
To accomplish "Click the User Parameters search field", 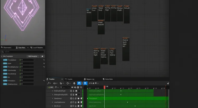I will [x=23, y=52].
